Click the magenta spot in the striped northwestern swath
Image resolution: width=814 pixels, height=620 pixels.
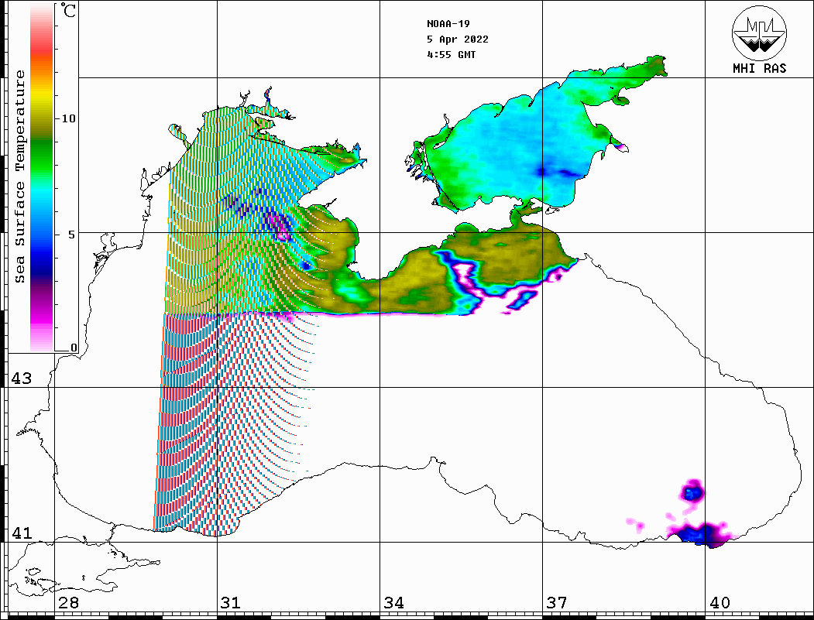282,228
